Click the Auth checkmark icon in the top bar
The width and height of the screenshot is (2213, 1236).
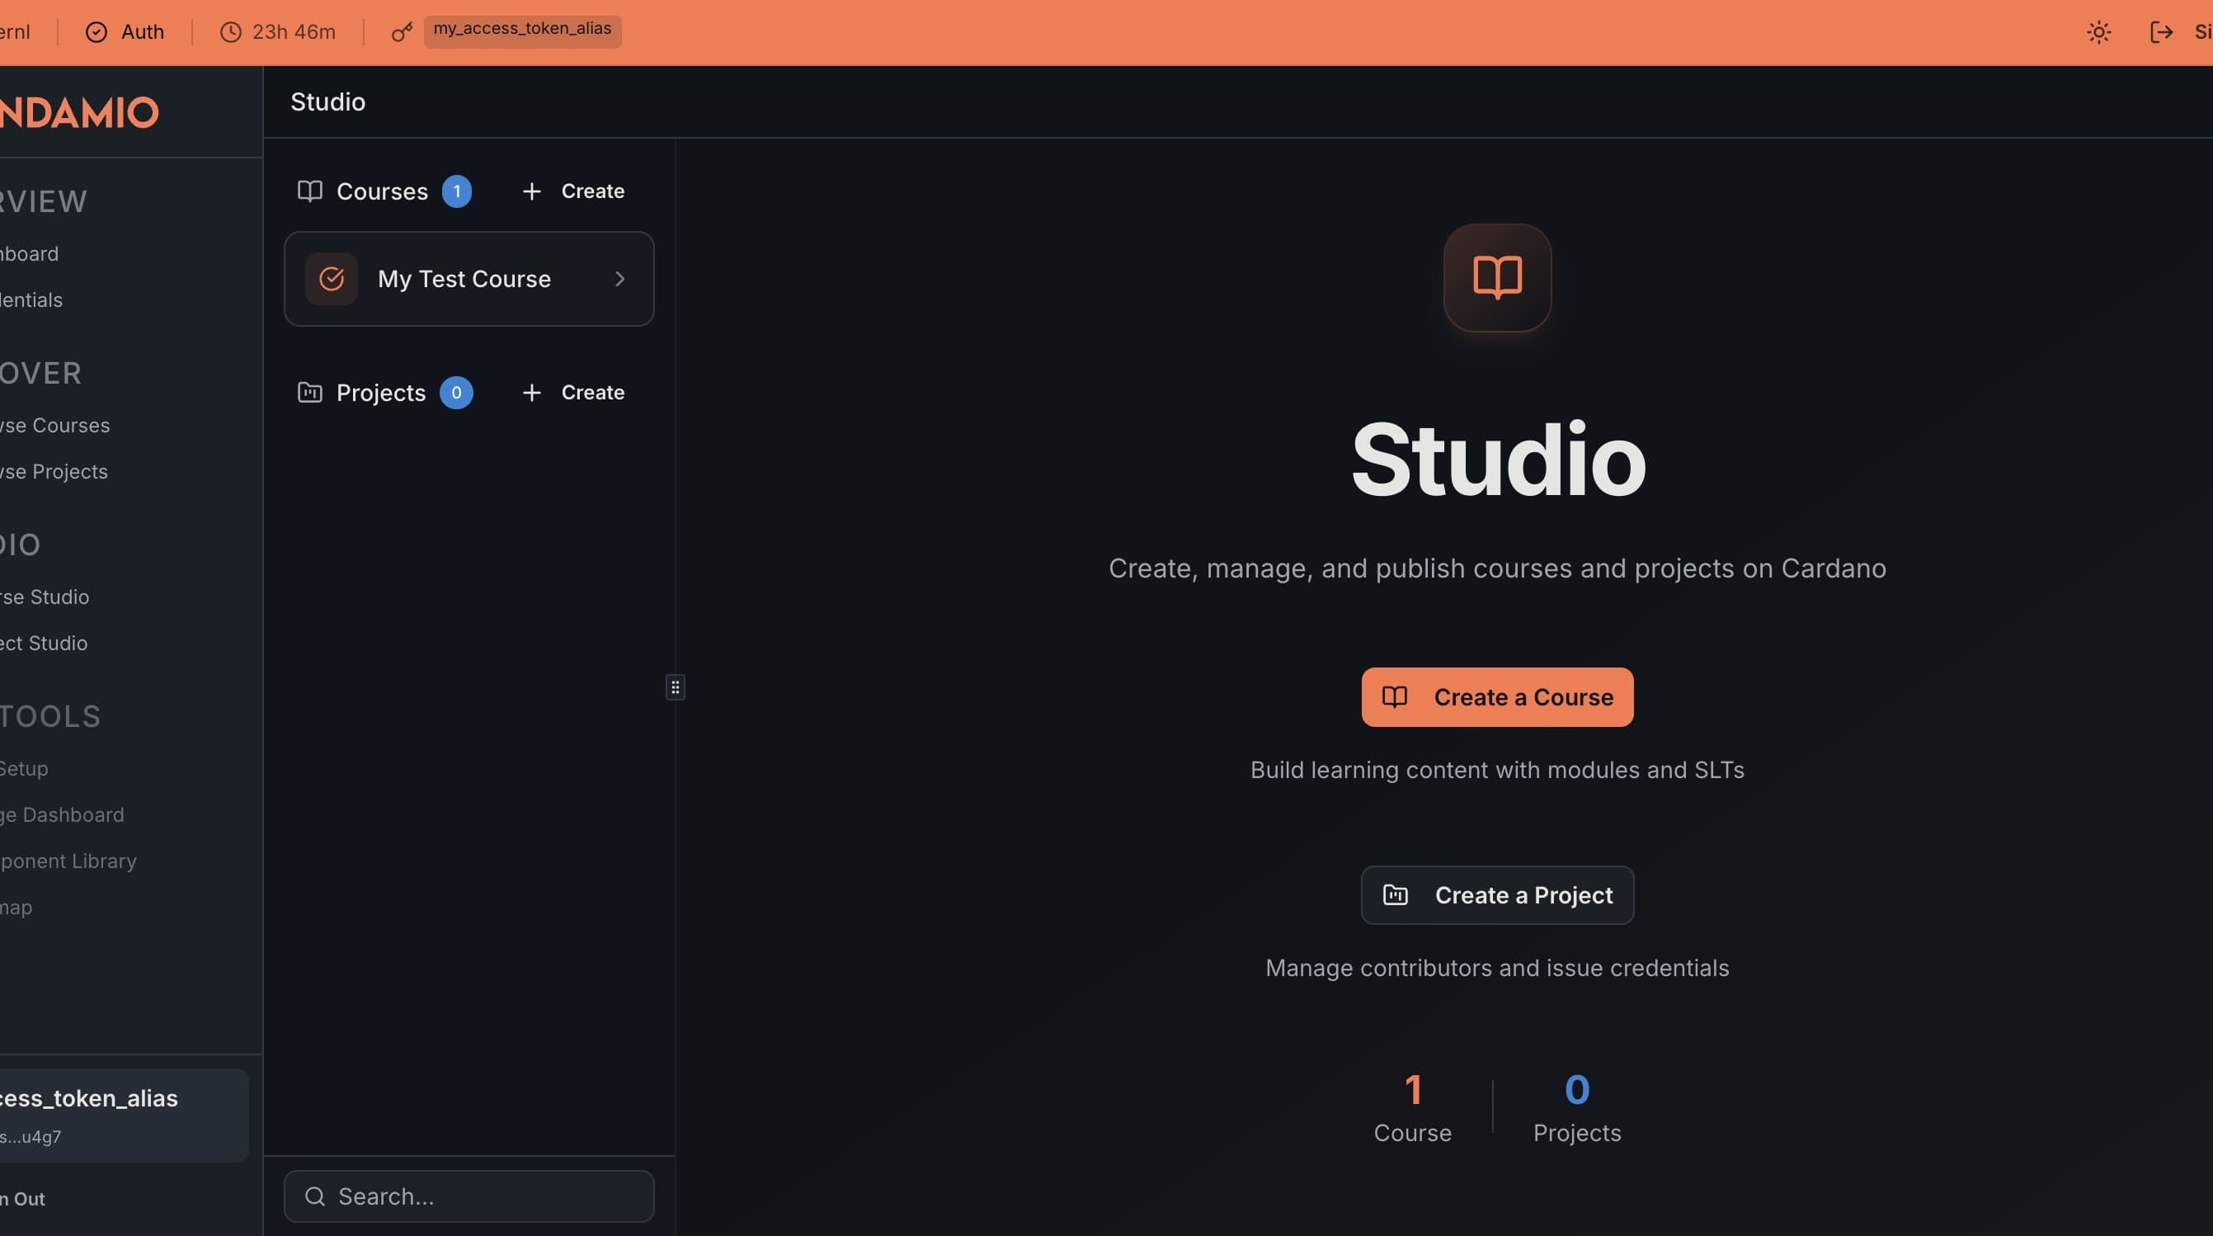[96, 32]
